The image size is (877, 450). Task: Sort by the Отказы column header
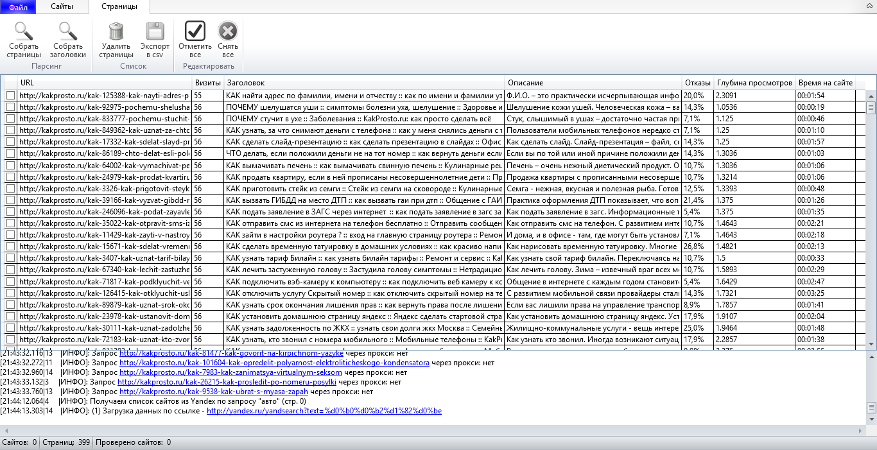click(697, 83)
